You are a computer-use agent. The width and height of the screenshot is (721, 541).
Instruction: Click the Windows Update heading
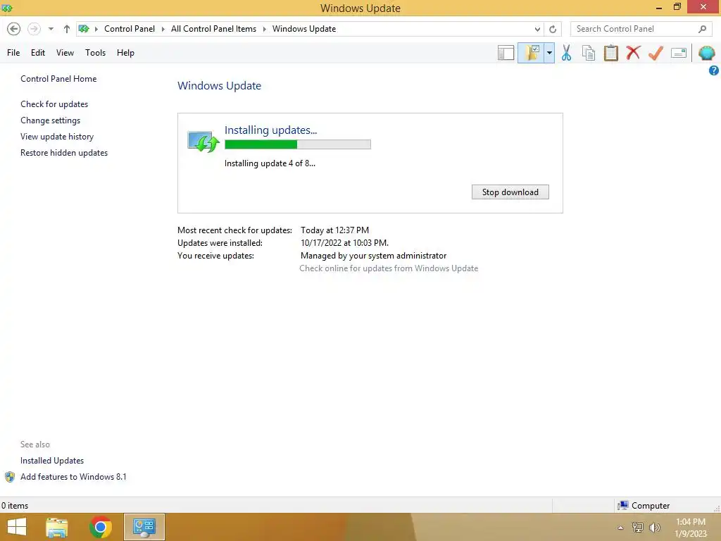(x=220, y=86)
